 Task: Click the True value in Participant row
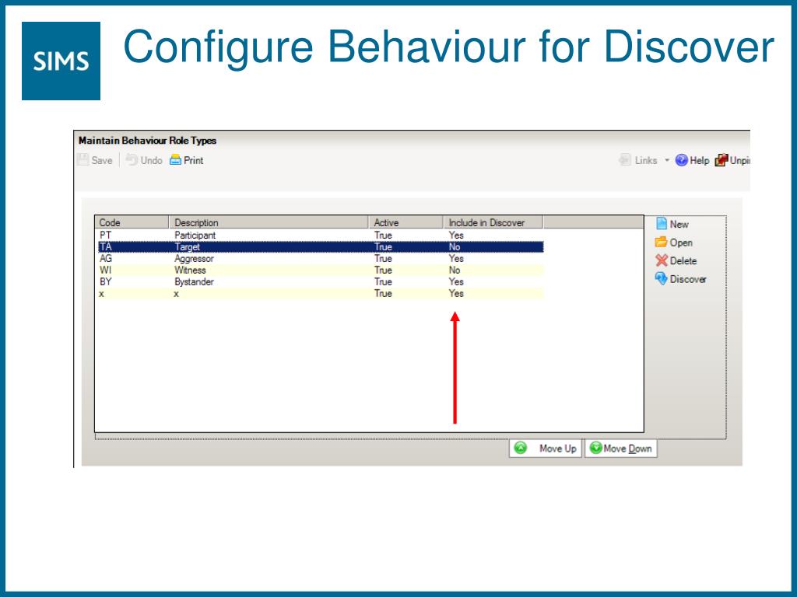point(383,235)
